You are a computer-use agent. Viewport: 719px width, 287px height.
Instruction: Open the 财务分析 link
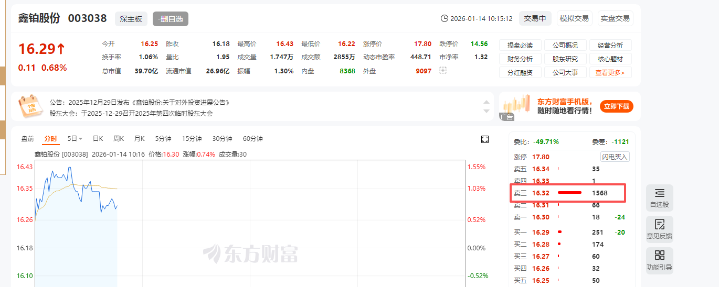(x=520, y=59)
